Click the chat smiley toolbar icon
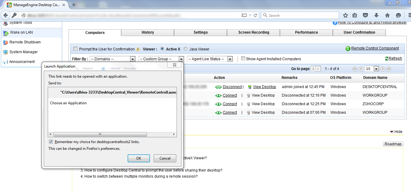This screenshot has width=411, height=192. click(398, 15)
